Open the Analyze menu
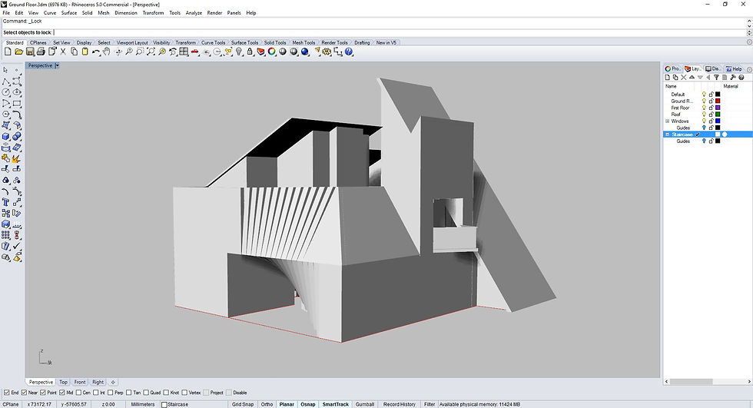 194,13
